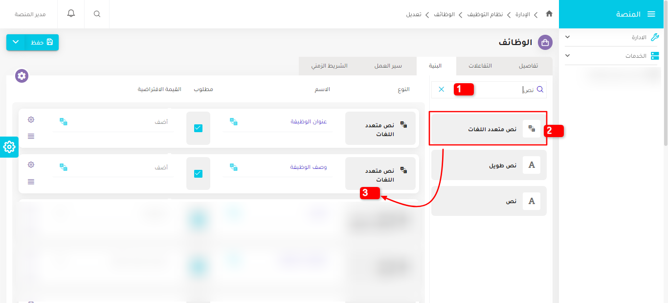Select the multilingual text field type icon
The image size is (668, 303).
[531, 128]
